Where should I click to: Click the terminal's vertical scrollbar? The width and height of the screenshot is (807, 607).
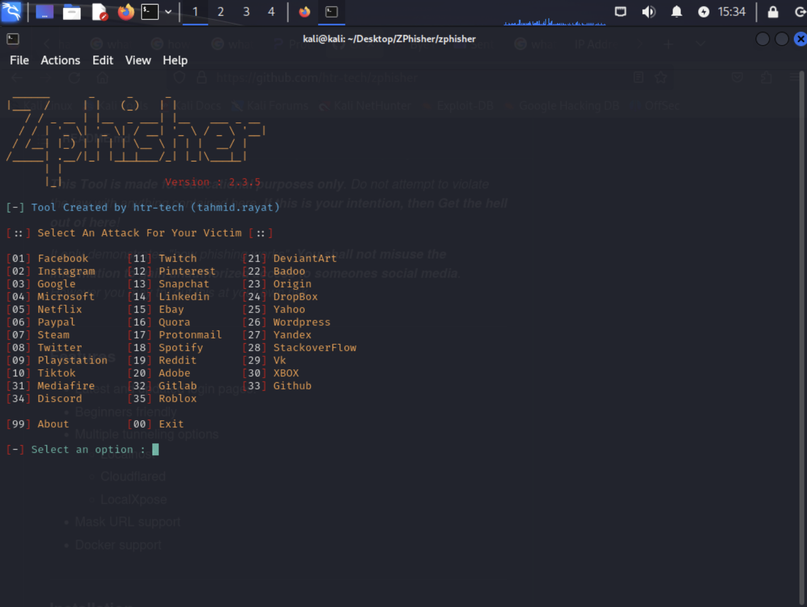coord(801,340)
